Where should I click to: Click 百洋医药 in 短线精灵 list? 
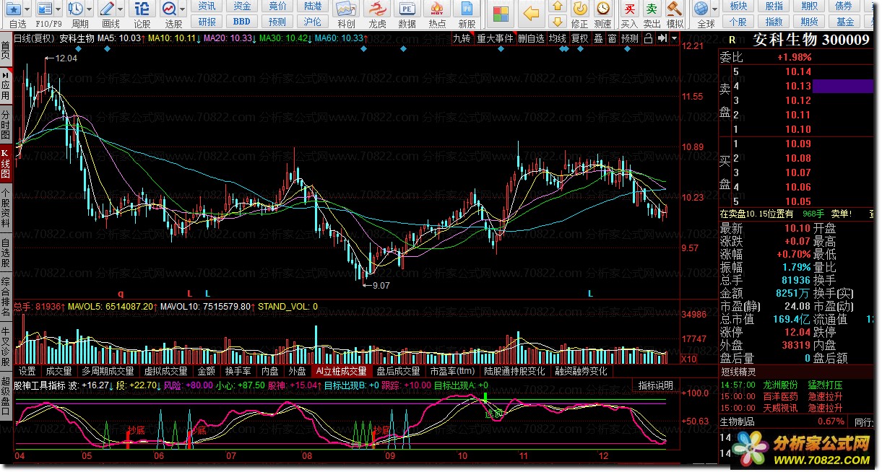pos(781,396)
